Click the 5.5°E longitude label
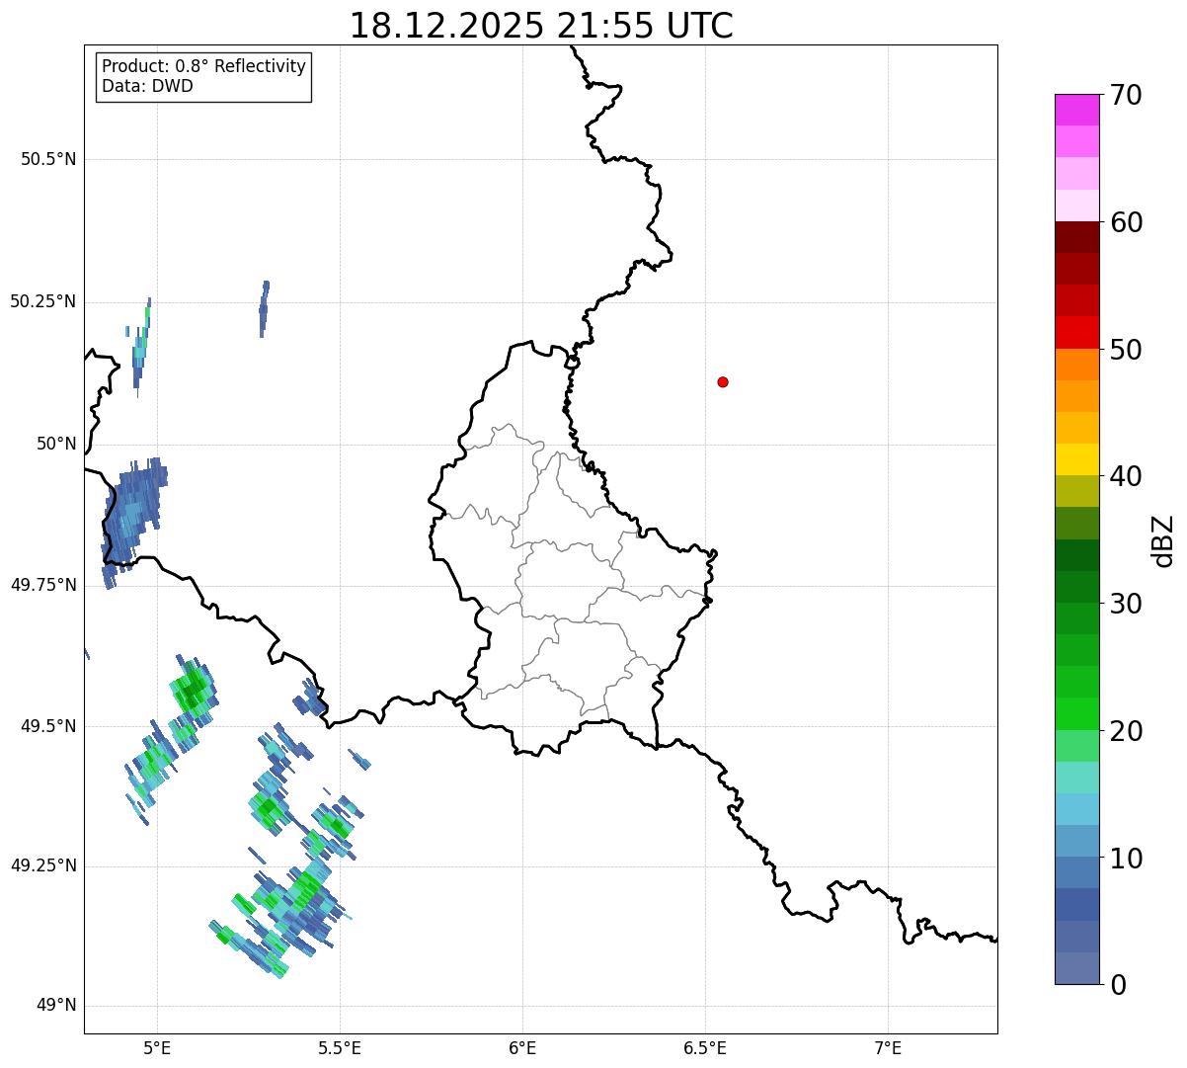 (340, 1047)
